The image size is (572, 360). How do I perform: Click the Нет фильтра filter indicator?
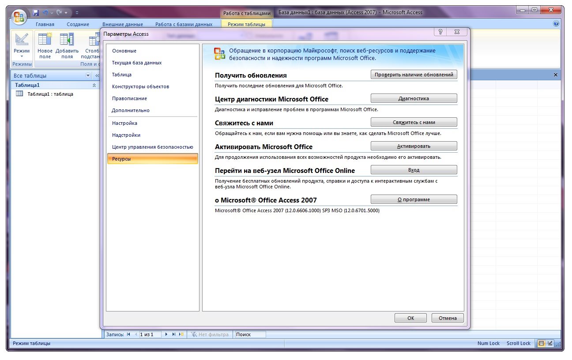pyautogui.click(x=210, y=334)
